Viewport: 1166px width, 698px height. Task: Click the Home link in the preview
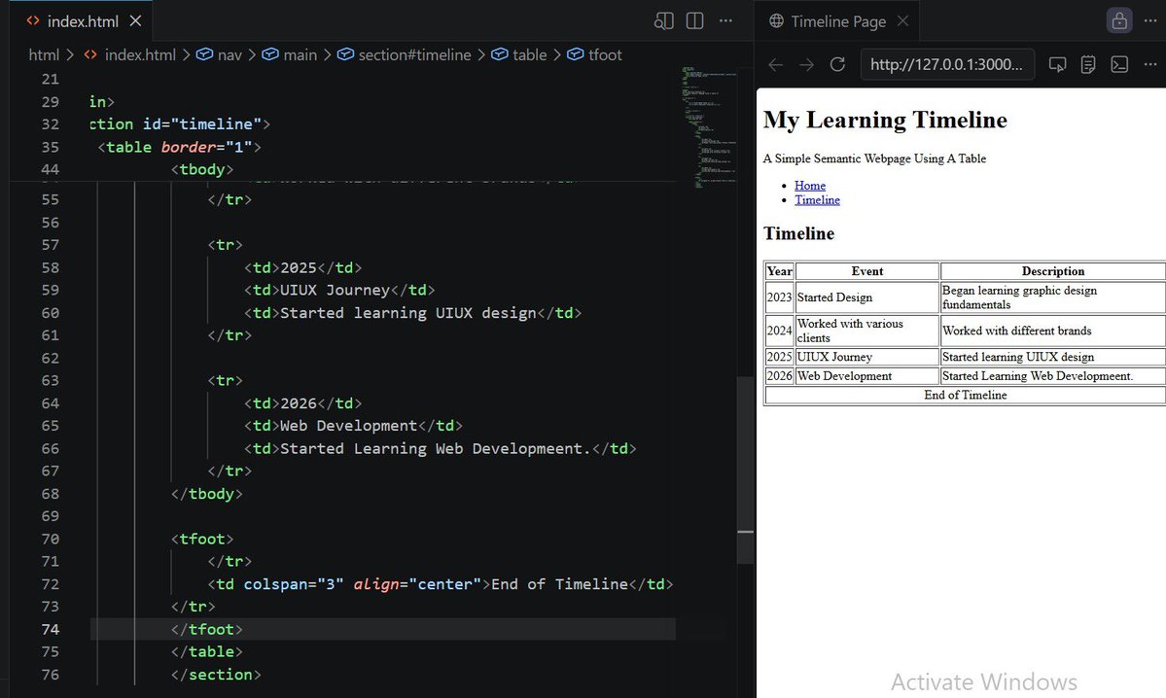[x=810, y=186]
